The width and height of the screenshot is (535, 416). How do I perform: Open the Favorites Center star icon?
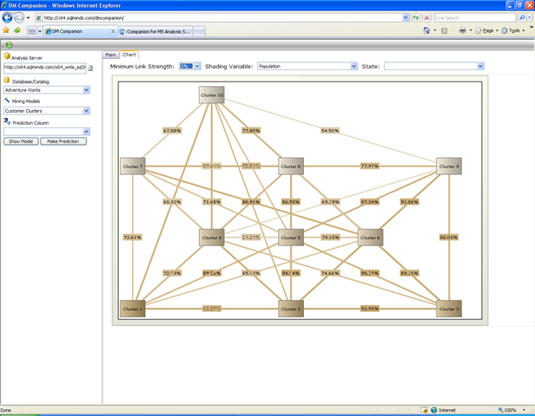click(6, 30)
